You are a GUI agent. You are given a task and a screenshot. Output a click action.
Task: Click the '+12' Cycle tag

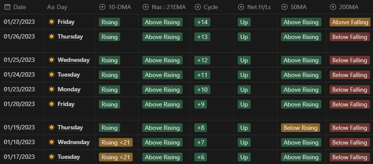(202, 60)
